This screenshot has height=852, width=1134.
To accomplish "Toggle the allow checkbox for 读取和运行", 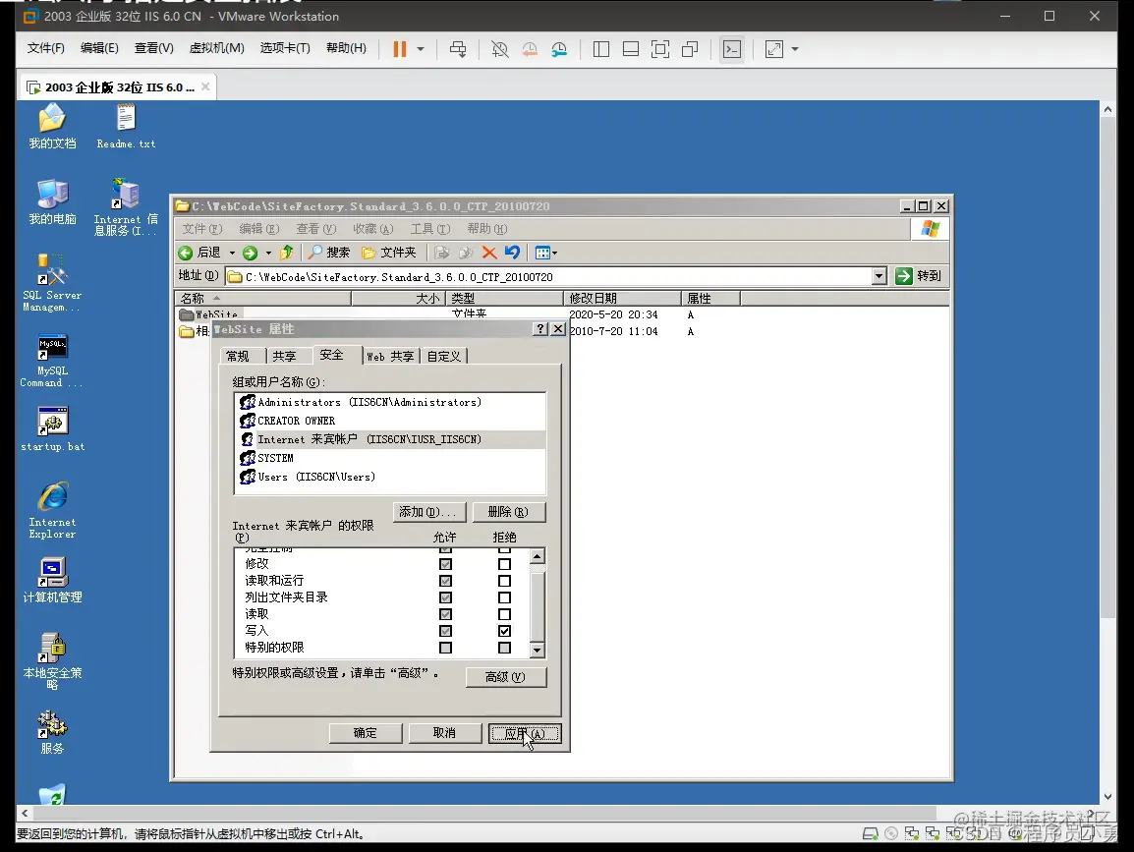I will (x=445, y=581).
